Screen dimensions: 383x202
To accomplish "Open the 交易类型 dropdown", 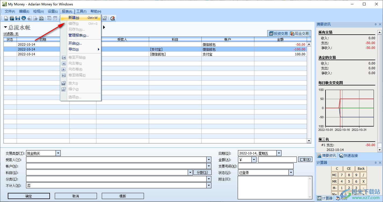I will click(x=58, y=153).
